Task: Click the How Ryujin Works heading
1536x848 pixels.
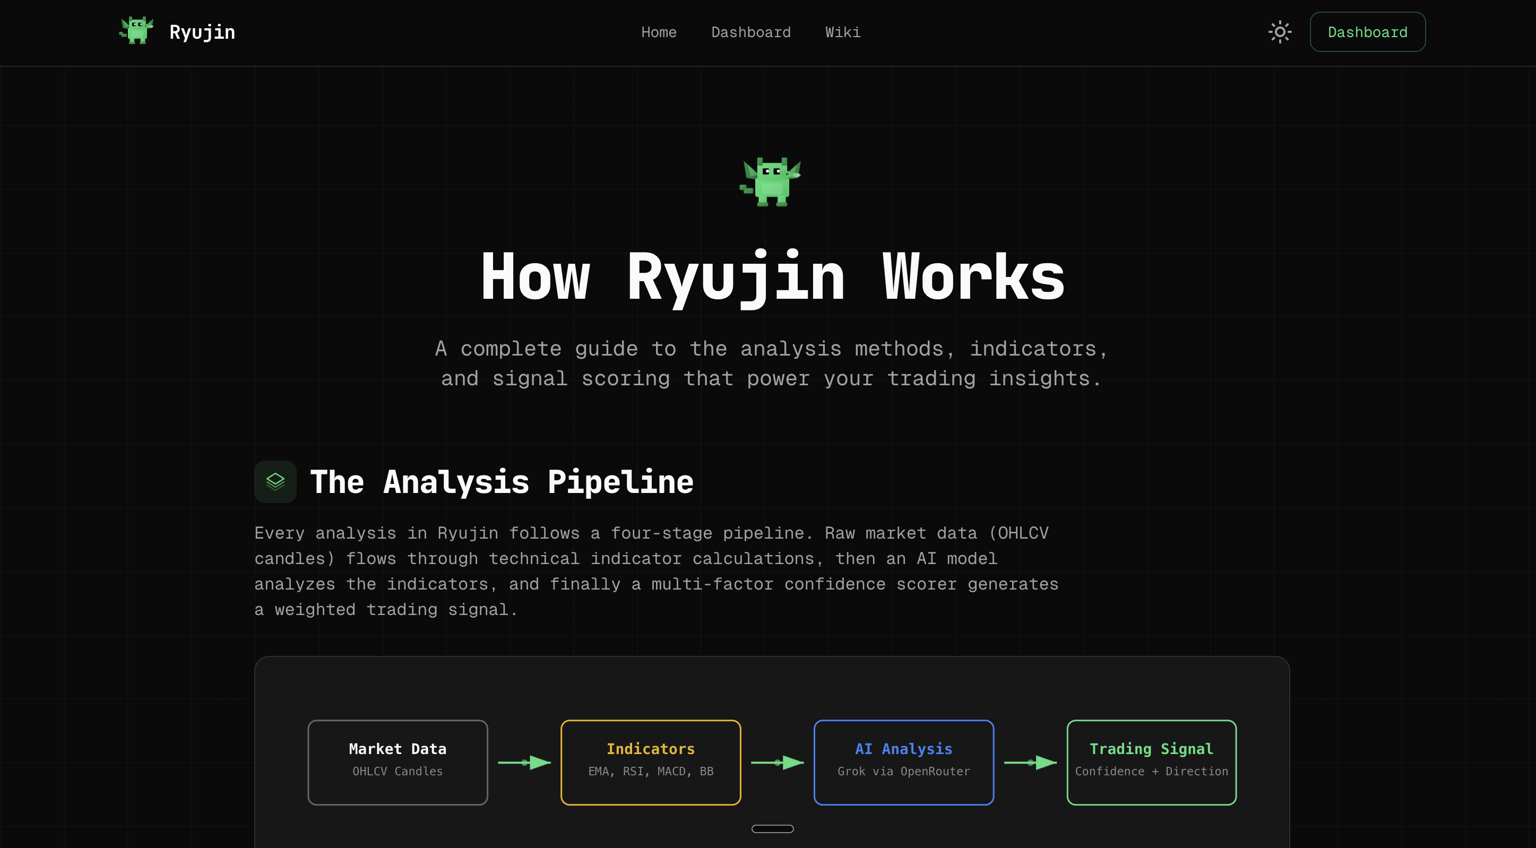Action: click(772, 276)
